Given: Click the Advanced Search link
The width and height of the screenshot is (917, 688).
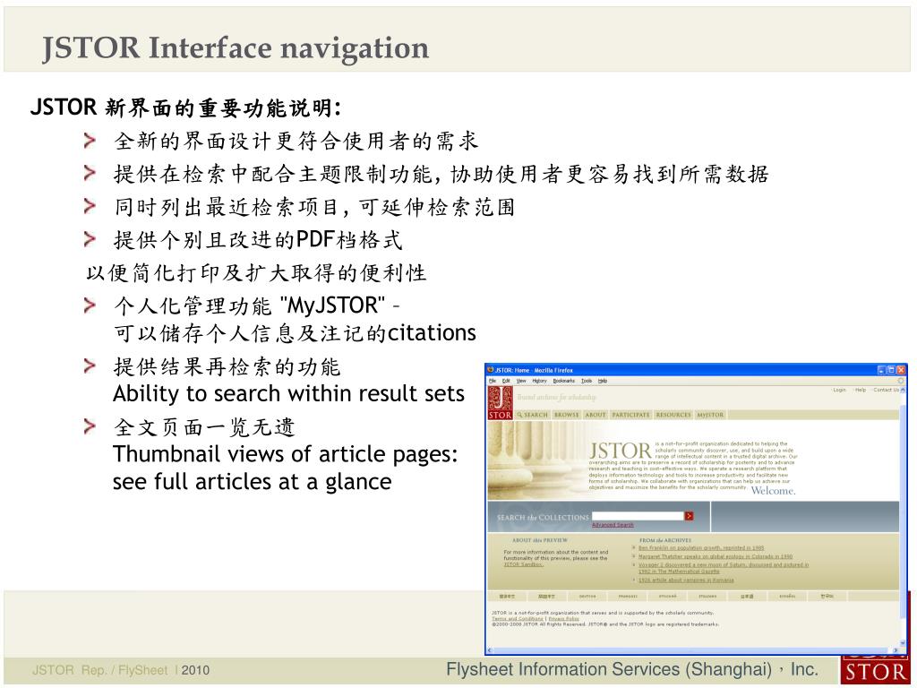Looking at the screenshot, I should (x=613, y=525).
